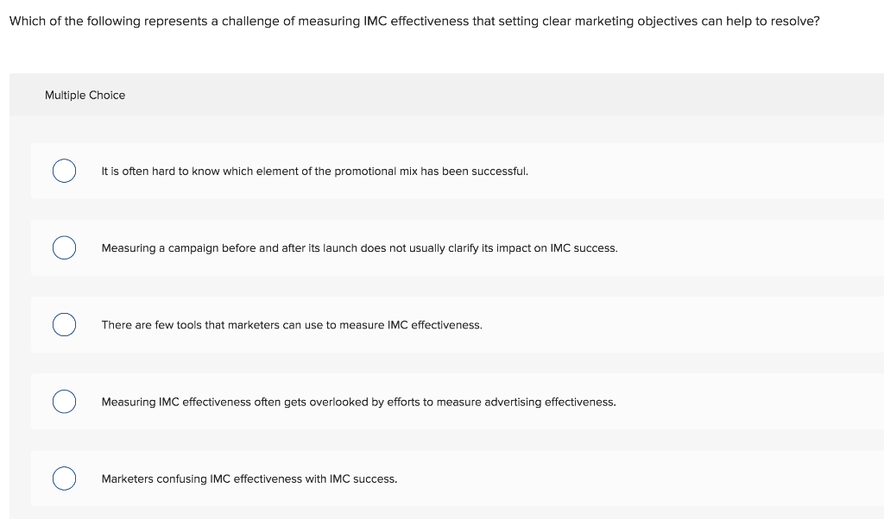Click the answer about advertising effectiveness efforts

(x=358, y=402)
